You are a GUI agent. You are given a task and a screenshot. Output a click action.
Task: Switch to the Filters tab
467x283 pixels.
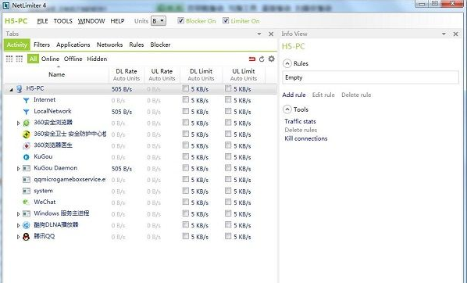(41, 45)
